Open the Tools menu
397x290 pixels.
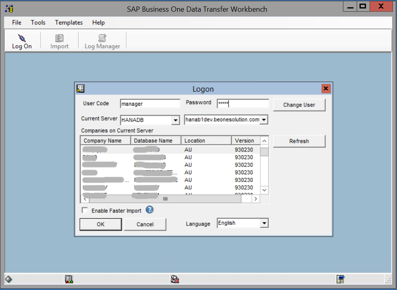point(38,23)
